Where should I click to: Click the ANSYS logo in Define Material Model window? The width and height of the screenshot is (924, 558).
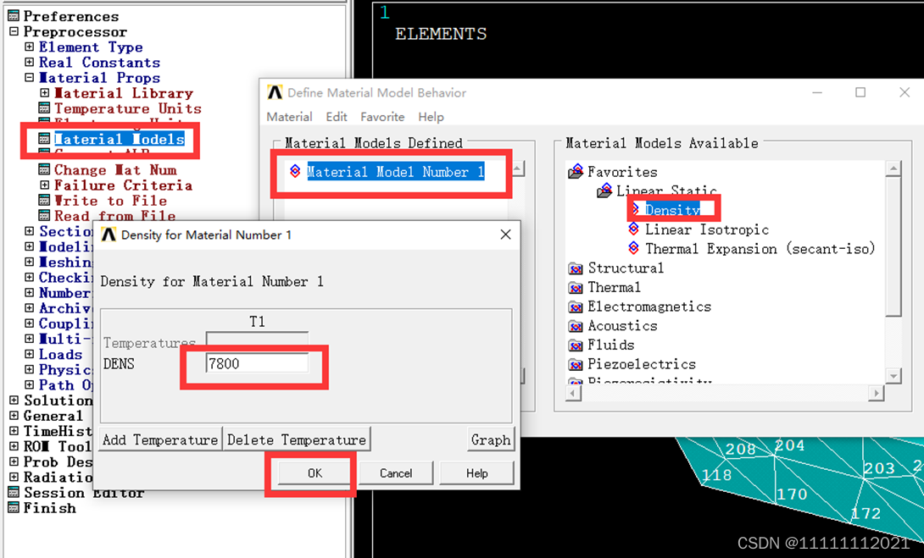coord(275,92)
